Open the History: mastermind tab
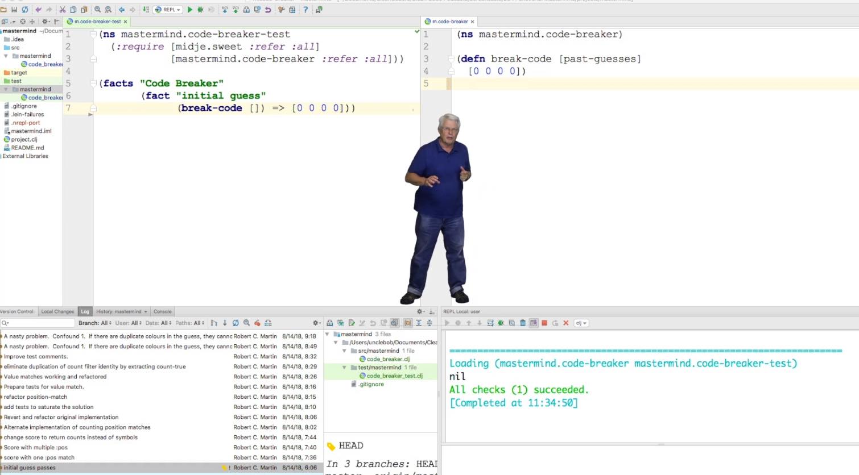The image size is (859, 475). pyautogui.click(x=121, y=311)
